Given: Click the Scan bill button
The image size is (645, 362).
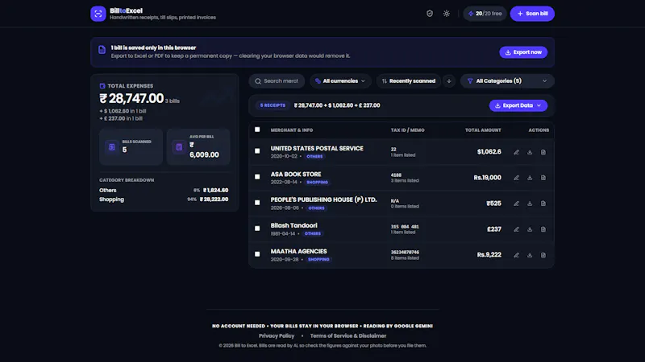Looking at the screenshot, I should coord(532,14).
